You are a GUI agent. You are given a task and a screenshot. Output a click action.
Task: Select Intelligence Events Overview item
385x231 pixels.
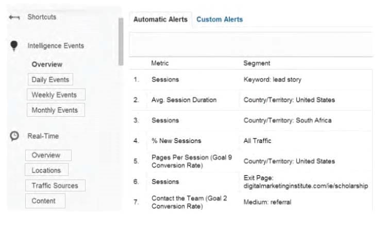click(47, 64)
